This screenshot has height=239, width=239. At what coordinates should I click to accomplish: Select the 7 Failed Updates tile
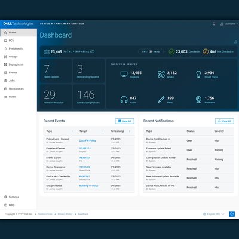(56, 71)
